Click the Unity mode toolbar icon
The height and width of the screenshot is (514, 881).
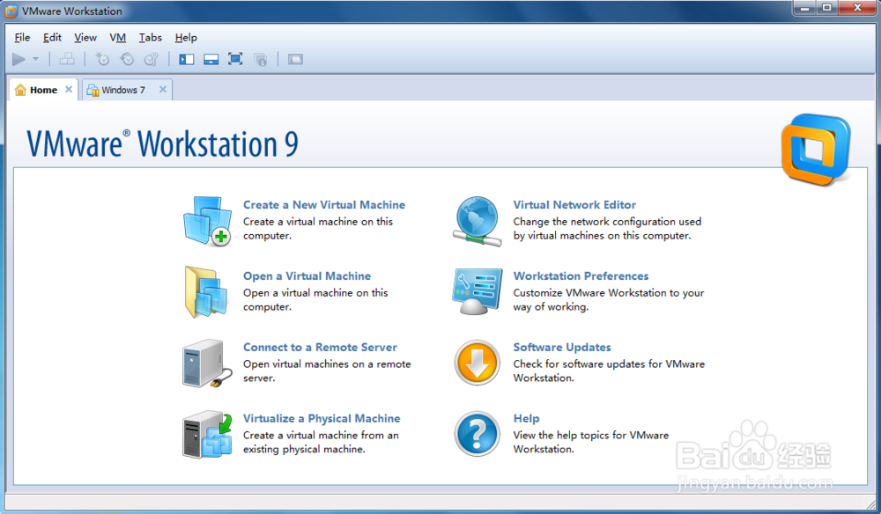(x=261, y=59)
